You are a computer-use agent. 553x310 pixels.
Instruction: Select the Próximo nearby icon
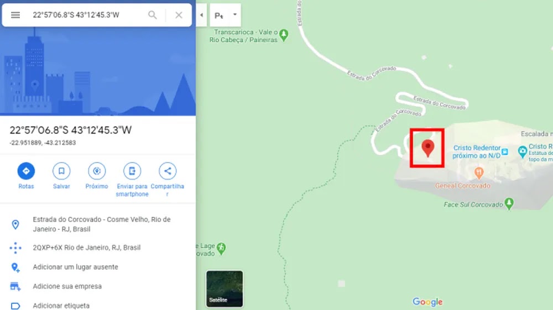click(97, 171)
